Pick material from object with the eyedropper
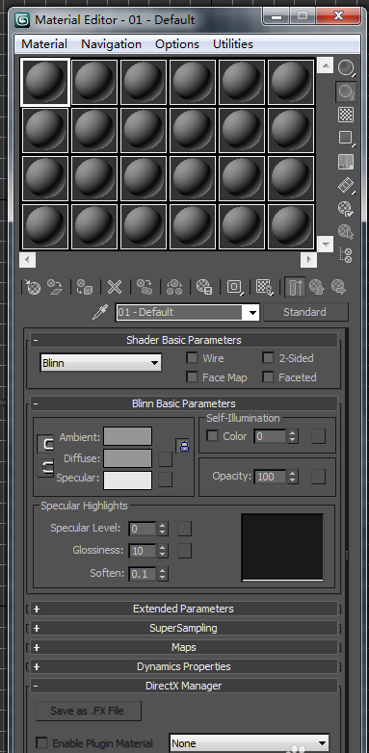 (100, 312)
